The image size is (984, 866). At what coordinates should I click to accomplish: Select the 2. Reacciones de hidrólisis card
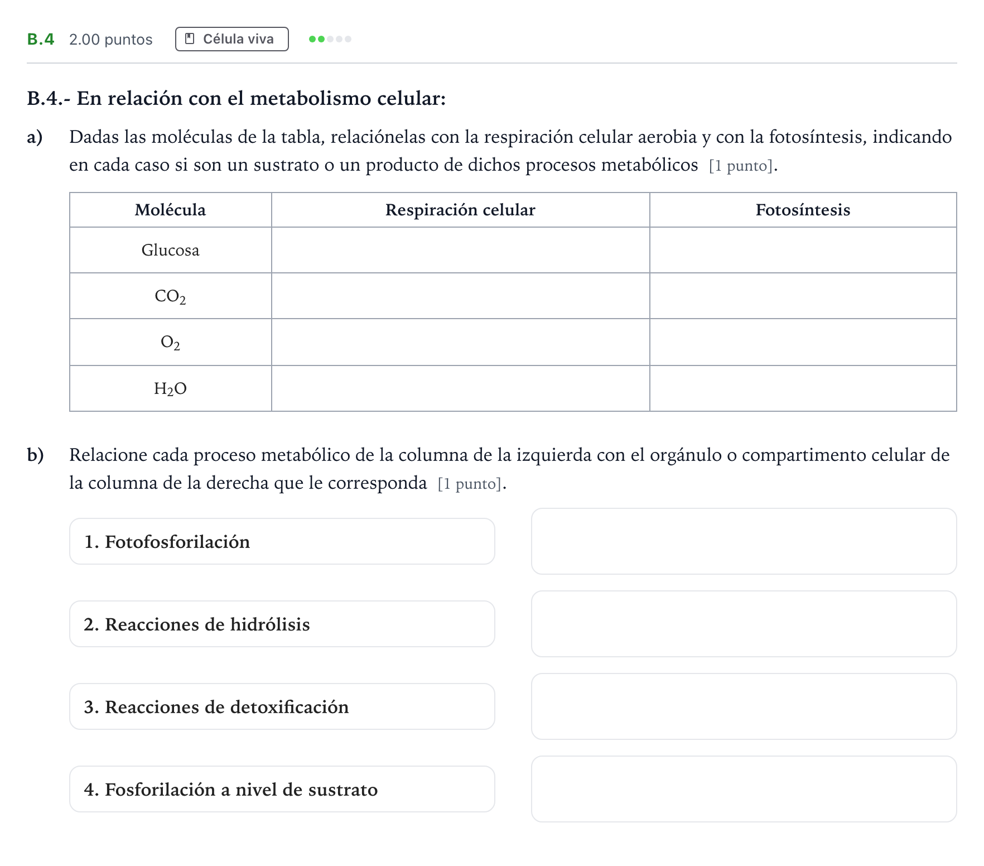point(282,624)
